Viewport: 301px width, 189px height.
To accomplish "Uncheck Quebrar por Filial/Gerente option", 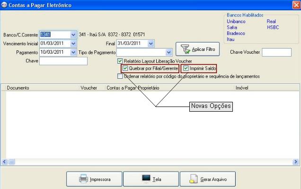I will click(x=125, y=68).
